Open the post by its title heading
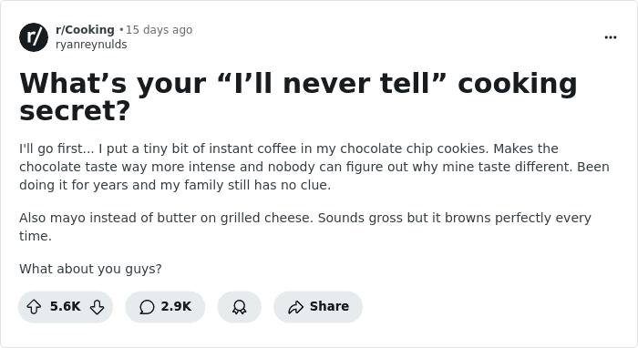The height and width of the screenshot is (348, 638). coord(298,97)
